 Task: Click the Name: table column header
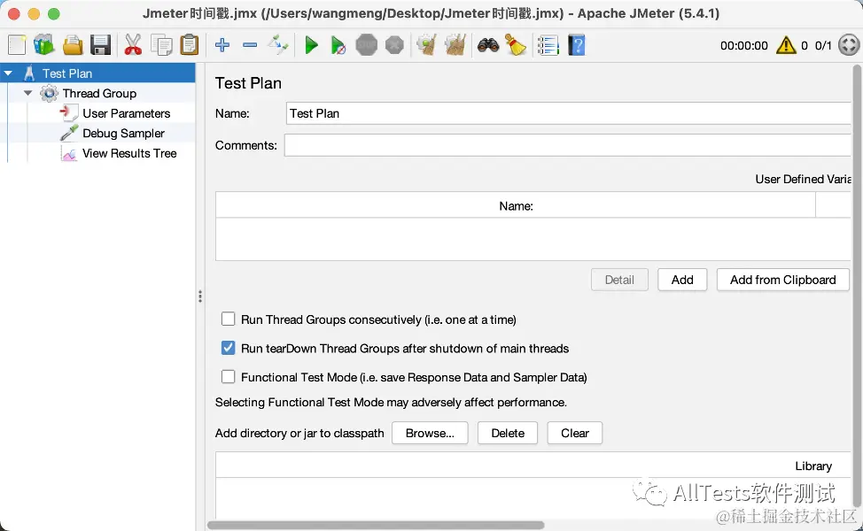(516, 205)
